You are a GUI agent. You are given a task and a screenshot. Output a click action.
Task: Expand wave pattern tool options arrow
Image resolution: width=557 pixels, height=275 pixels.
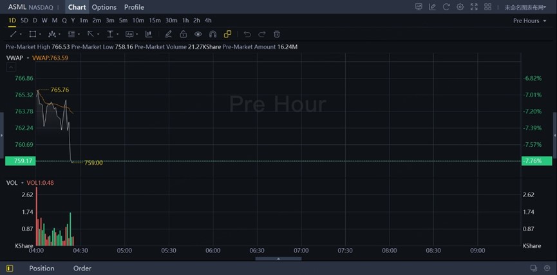tap(59, 35)
